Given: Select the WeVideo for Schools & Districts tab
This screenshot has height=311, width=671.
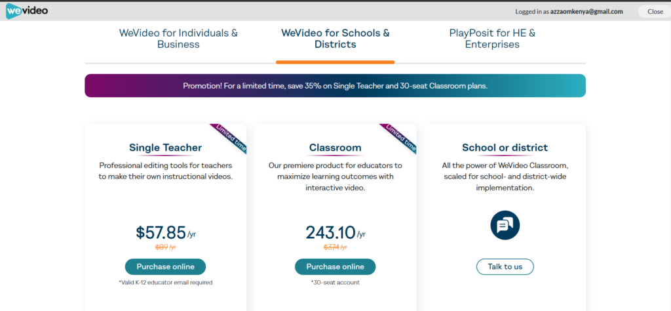Looking at the screenshot, I should pyautogui.click(x=335, y=39).
